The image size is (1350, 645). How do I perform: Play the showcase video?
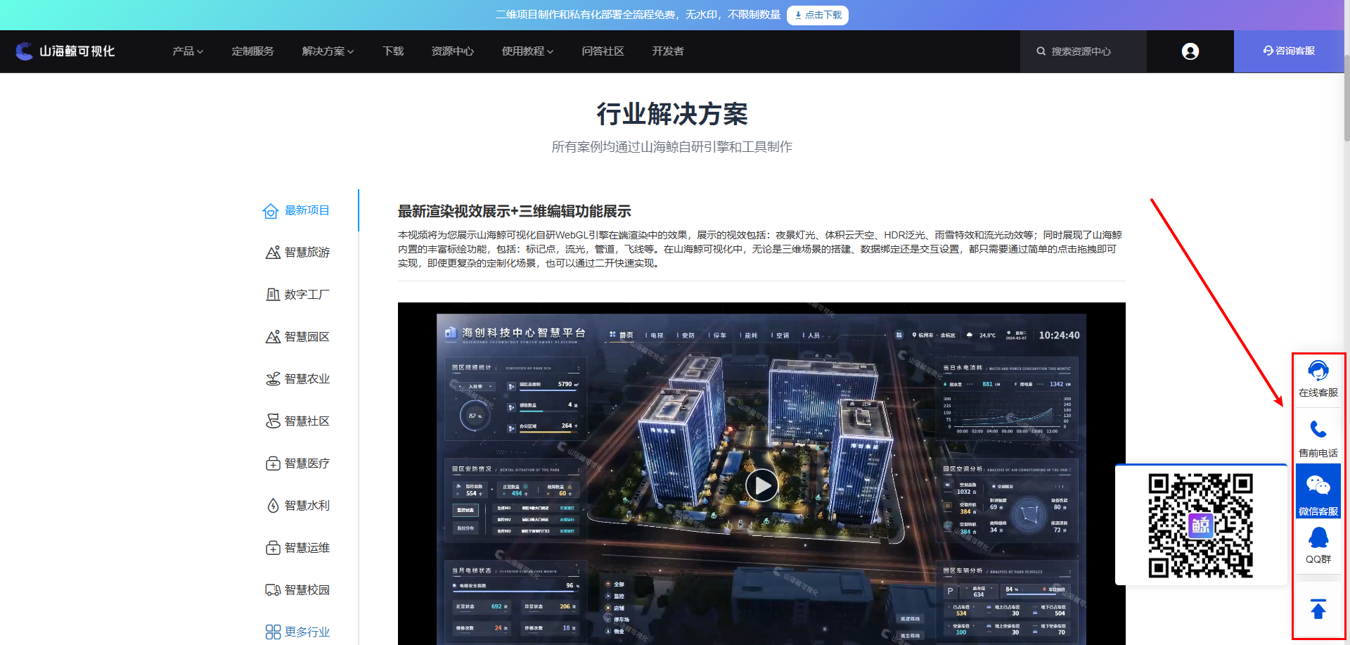761,485
